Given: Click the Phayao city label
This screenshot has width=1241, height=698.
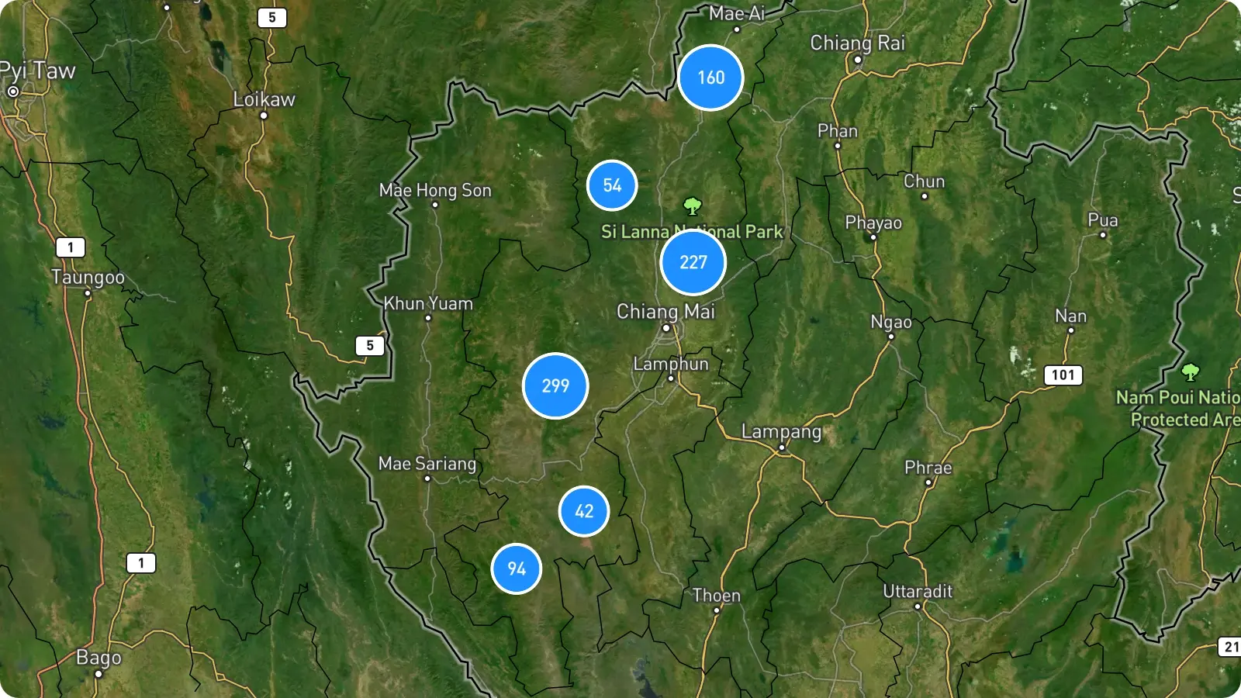Looking at the screenshot, I should (x=873, y=223).
